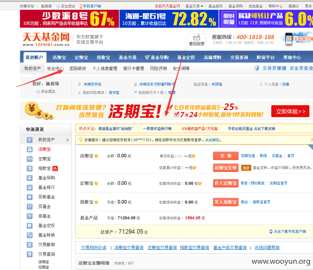This screenshot has height=270, width=313.
Task: Click the 意见反馈 envelope icon
Action: point(197,37)
